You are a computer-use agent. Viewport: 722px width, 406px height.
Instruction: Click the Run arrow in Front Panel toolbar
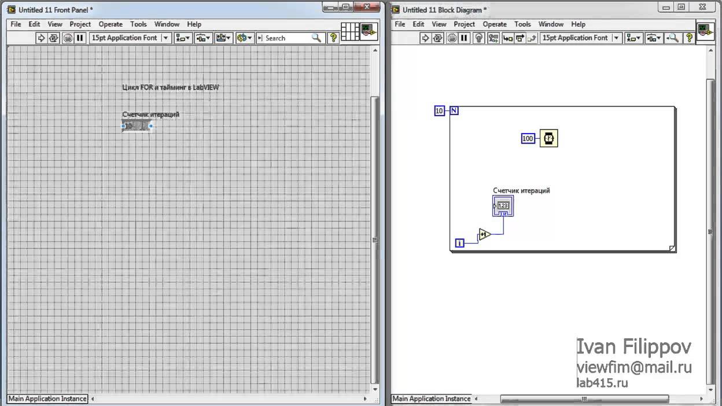(41, 38)
